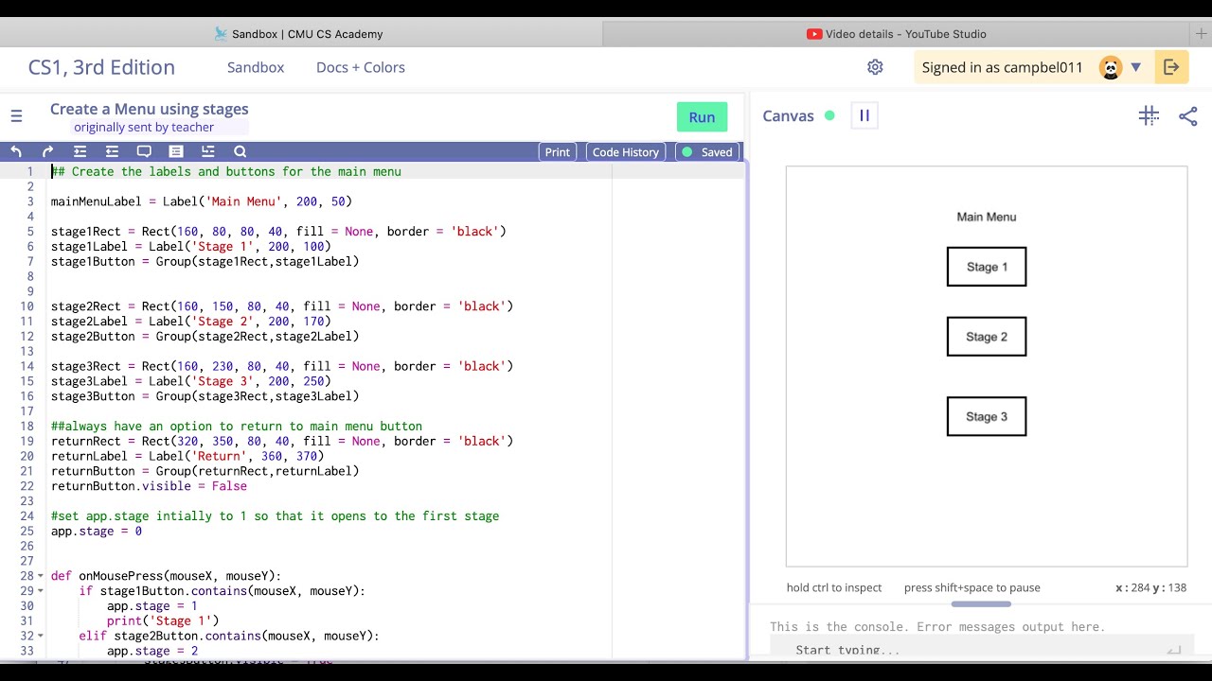
Task: Click the 'press shift+space to pause' hint
Action: pyautogui.click(x=972, y=587)
